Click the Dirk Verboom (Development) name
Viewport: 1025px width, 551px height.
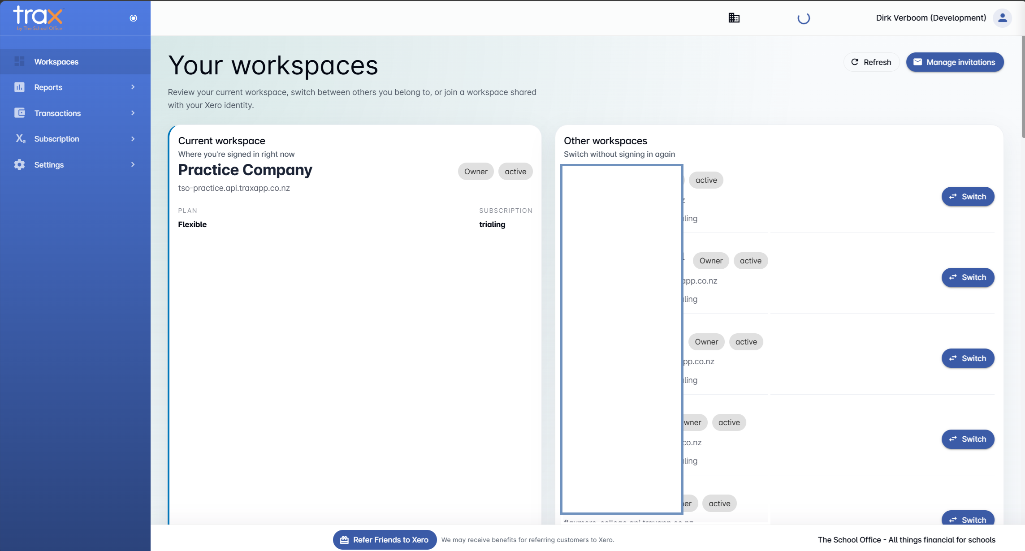click(x=931, y=18)
